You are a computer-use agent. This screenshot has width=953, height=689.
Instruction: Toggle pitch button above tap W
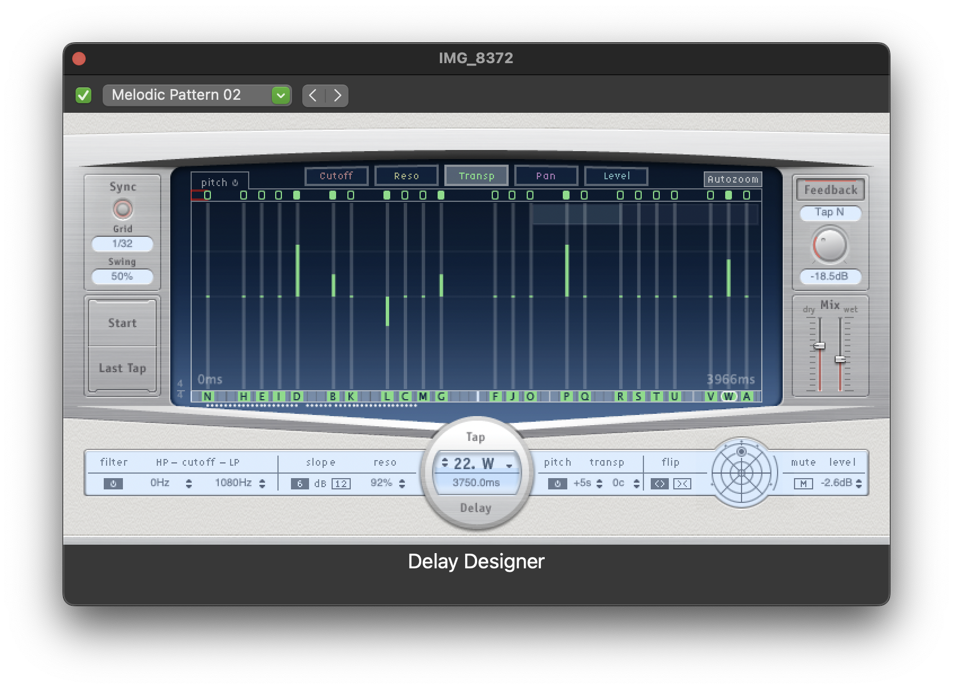coord(729,195)
